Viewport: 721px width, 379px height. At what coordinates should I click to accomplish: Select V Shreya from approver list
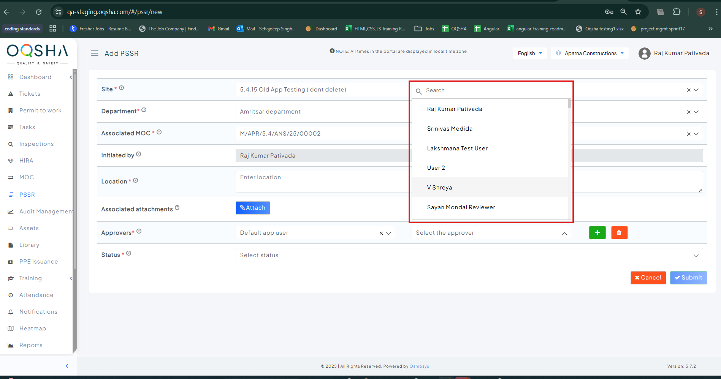[439, 188]
